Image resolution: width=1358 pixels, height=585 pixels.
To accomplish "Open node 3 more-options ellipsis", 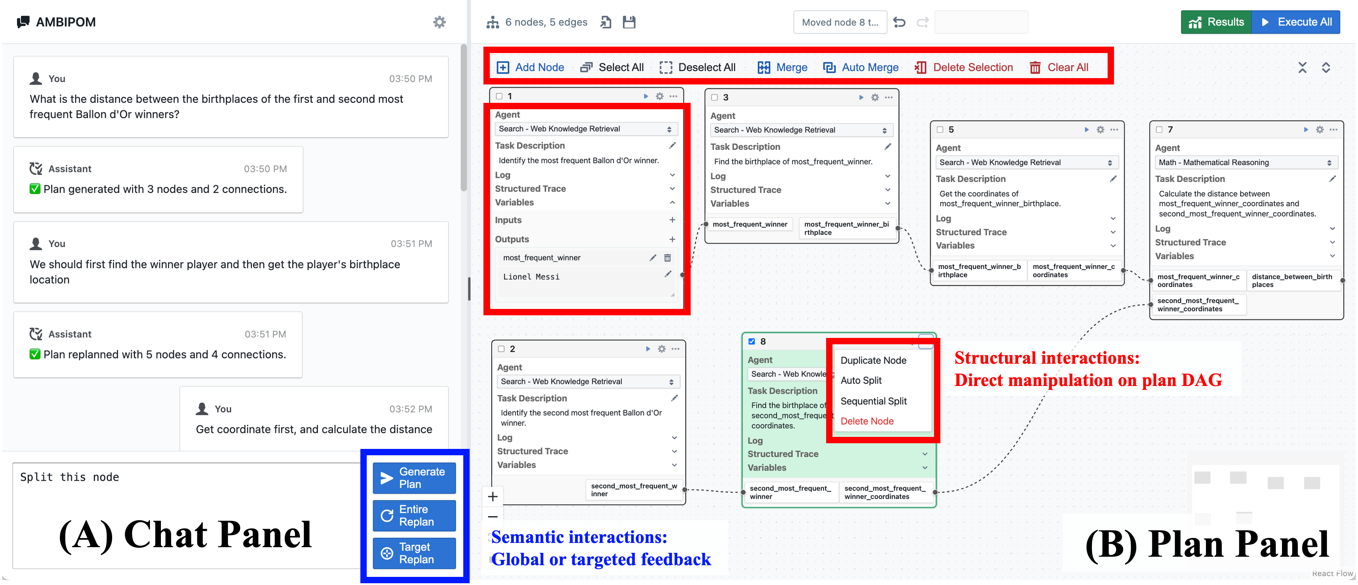I will 889,98.
